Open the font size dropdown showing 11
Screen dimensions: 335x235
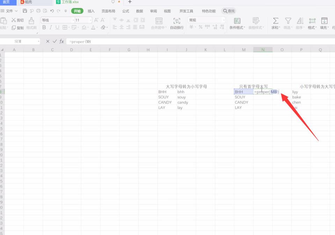pyautogui.click(x=90, y=20)
